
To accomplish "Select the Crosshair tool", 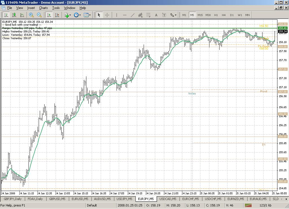I will click(107, 15).
